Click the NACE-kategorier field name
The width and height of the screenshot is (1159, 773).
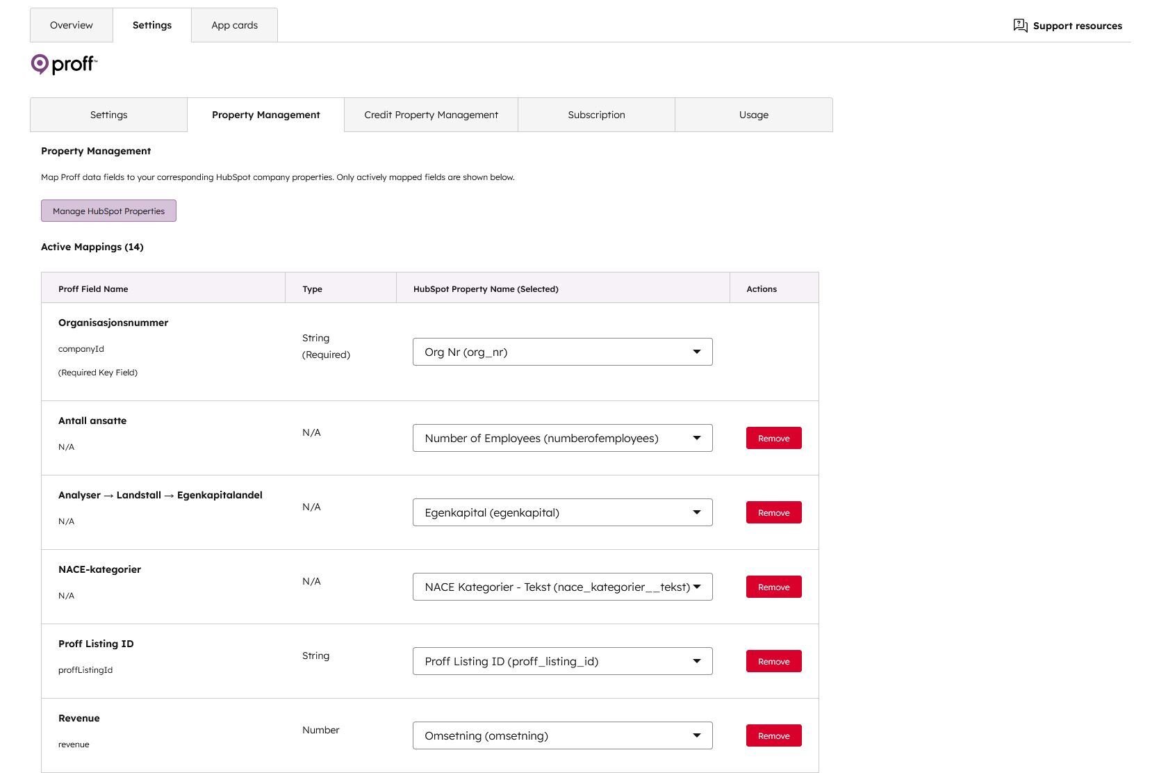[99, 569]
